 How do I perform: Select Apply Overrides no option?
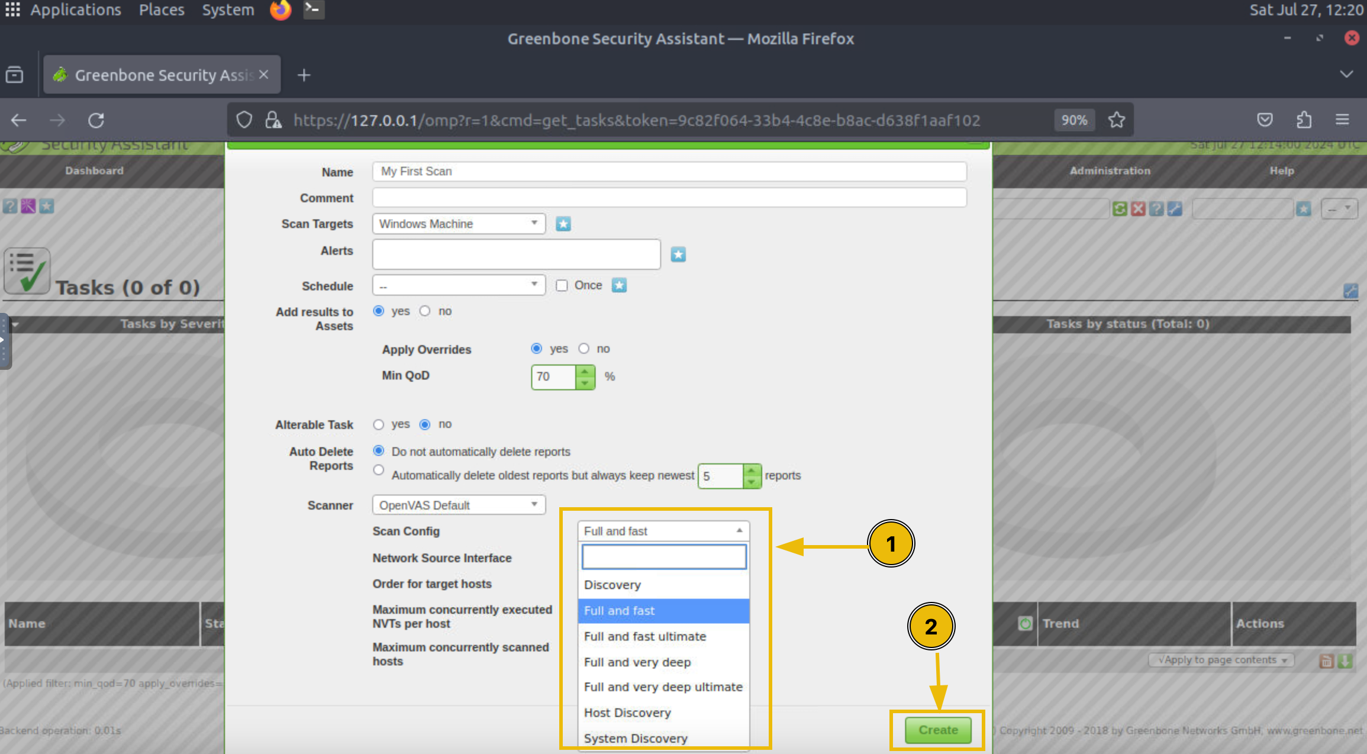pos(584,349)
